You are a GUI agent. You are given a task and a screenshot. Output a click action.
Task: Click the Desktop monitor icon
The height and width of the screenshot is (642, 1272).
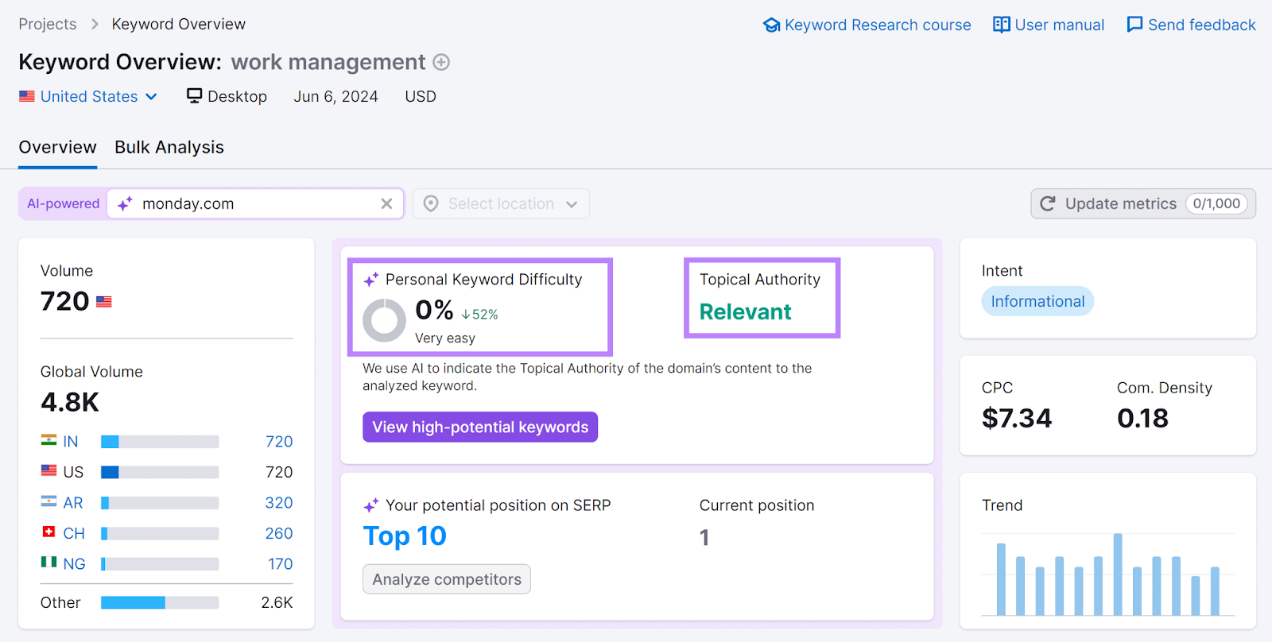click(x=194, y=96)
